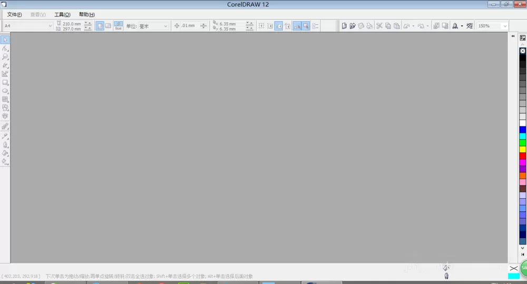Adjust the page width spinner arrows
This screenshot has width=527, height=284.
(87, 24)
